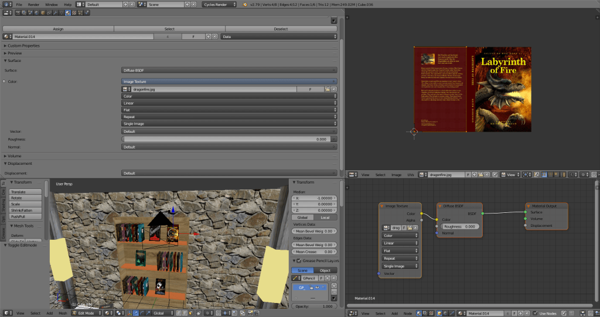Click the Assign button

[58, 29]
